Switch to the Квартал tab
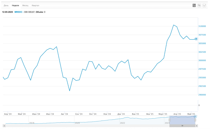210x129 pixels. click(35, 5)
